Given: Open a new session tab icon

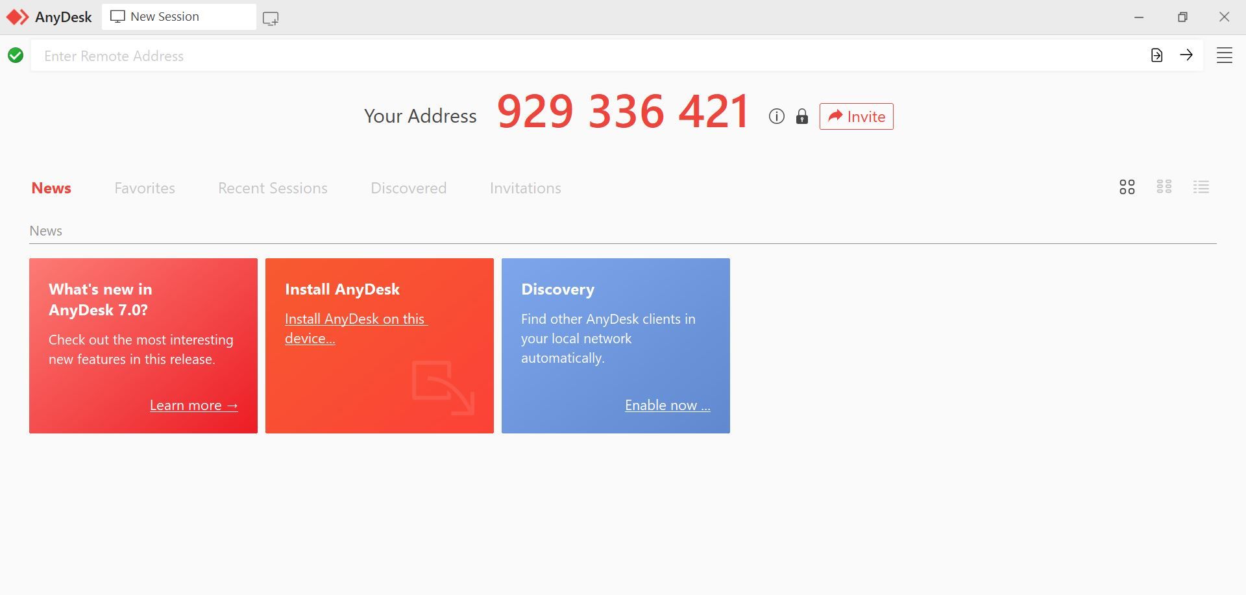Looking at the screenshot, I should point(271,18).
